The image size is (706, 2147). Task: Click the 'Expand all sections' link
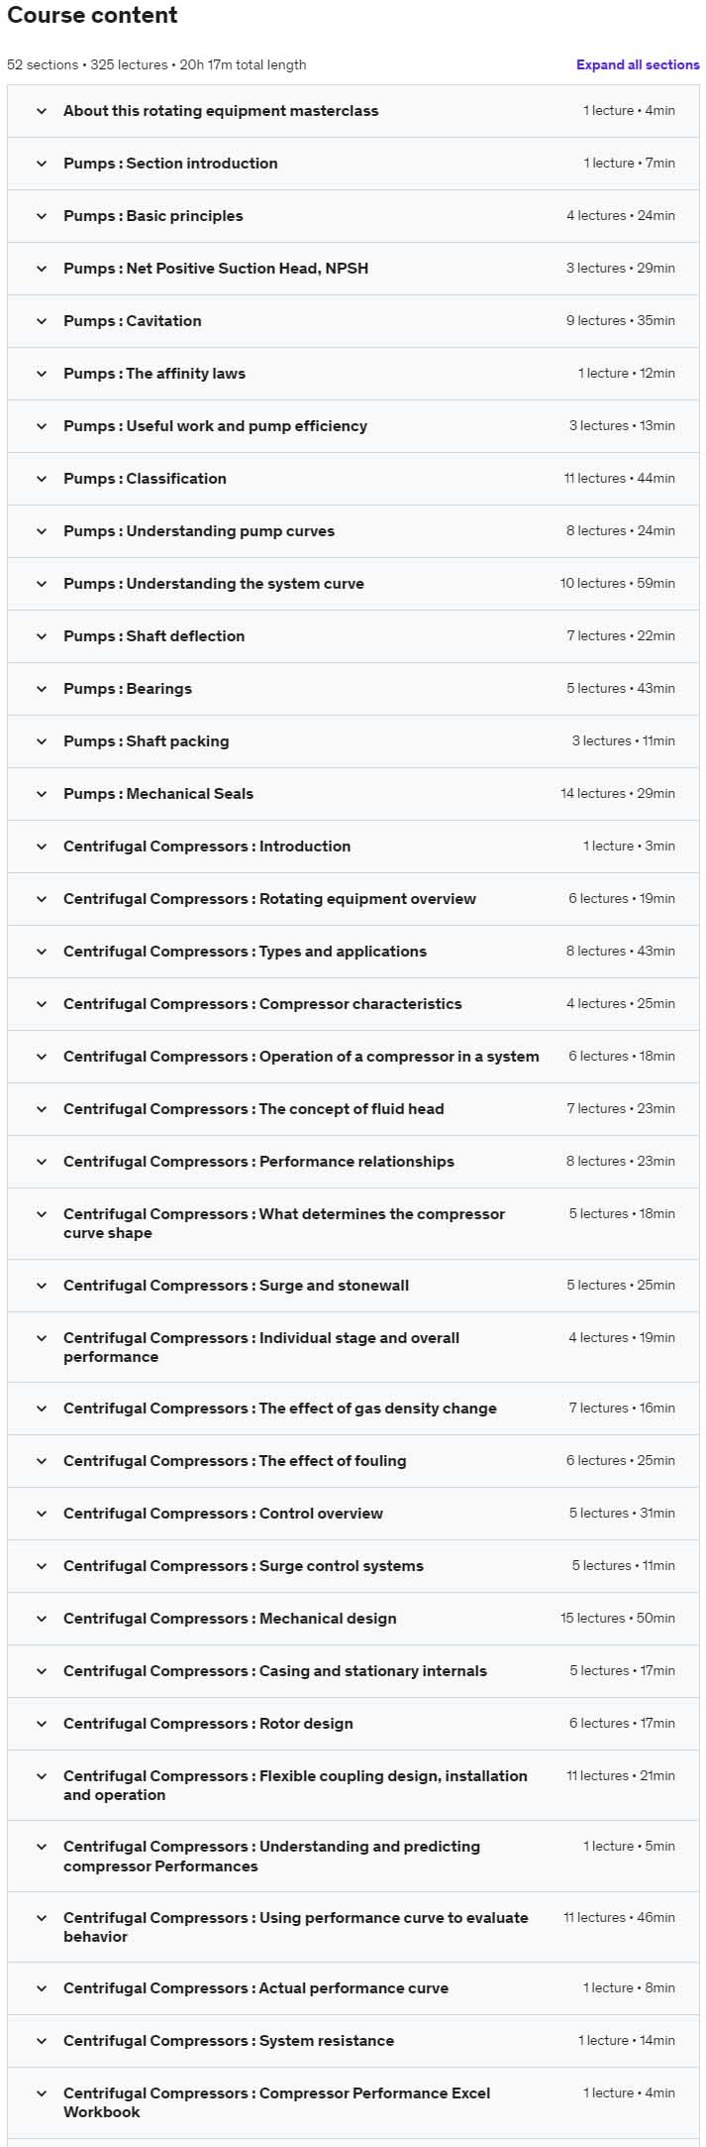coord(638,65)
